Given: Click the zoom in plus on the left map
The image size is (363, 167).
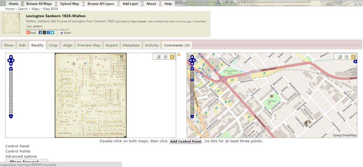Looking at the screenshot, I should coord(11,69).
